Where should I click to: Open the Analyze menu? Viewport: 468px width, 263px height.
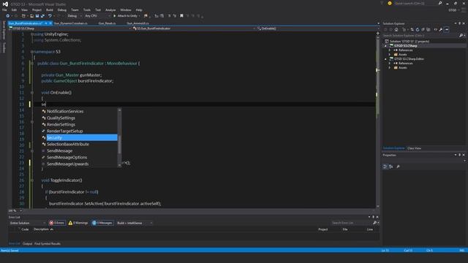110,9
